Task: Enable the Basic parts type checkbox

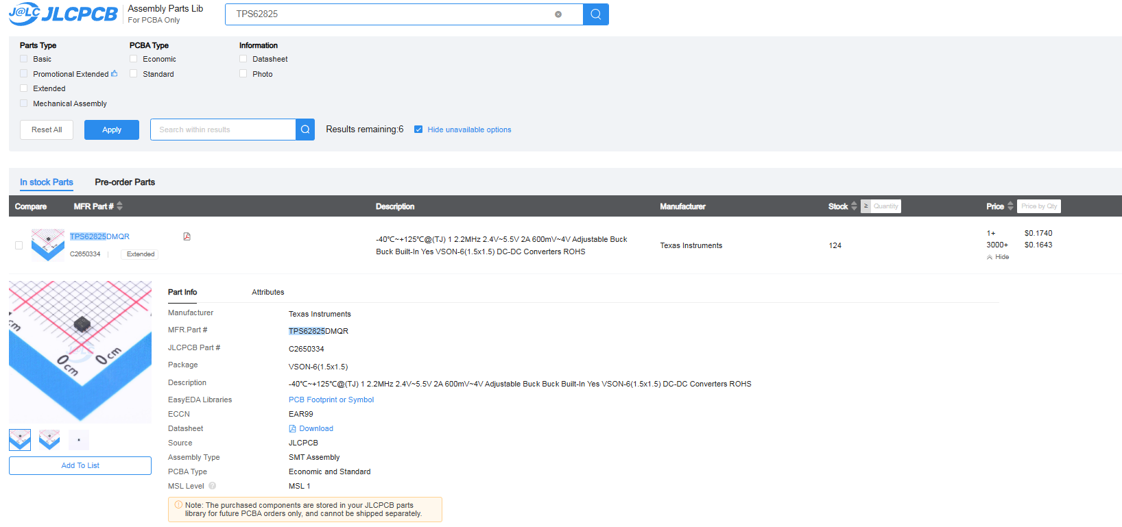Action: click(24, 59)
